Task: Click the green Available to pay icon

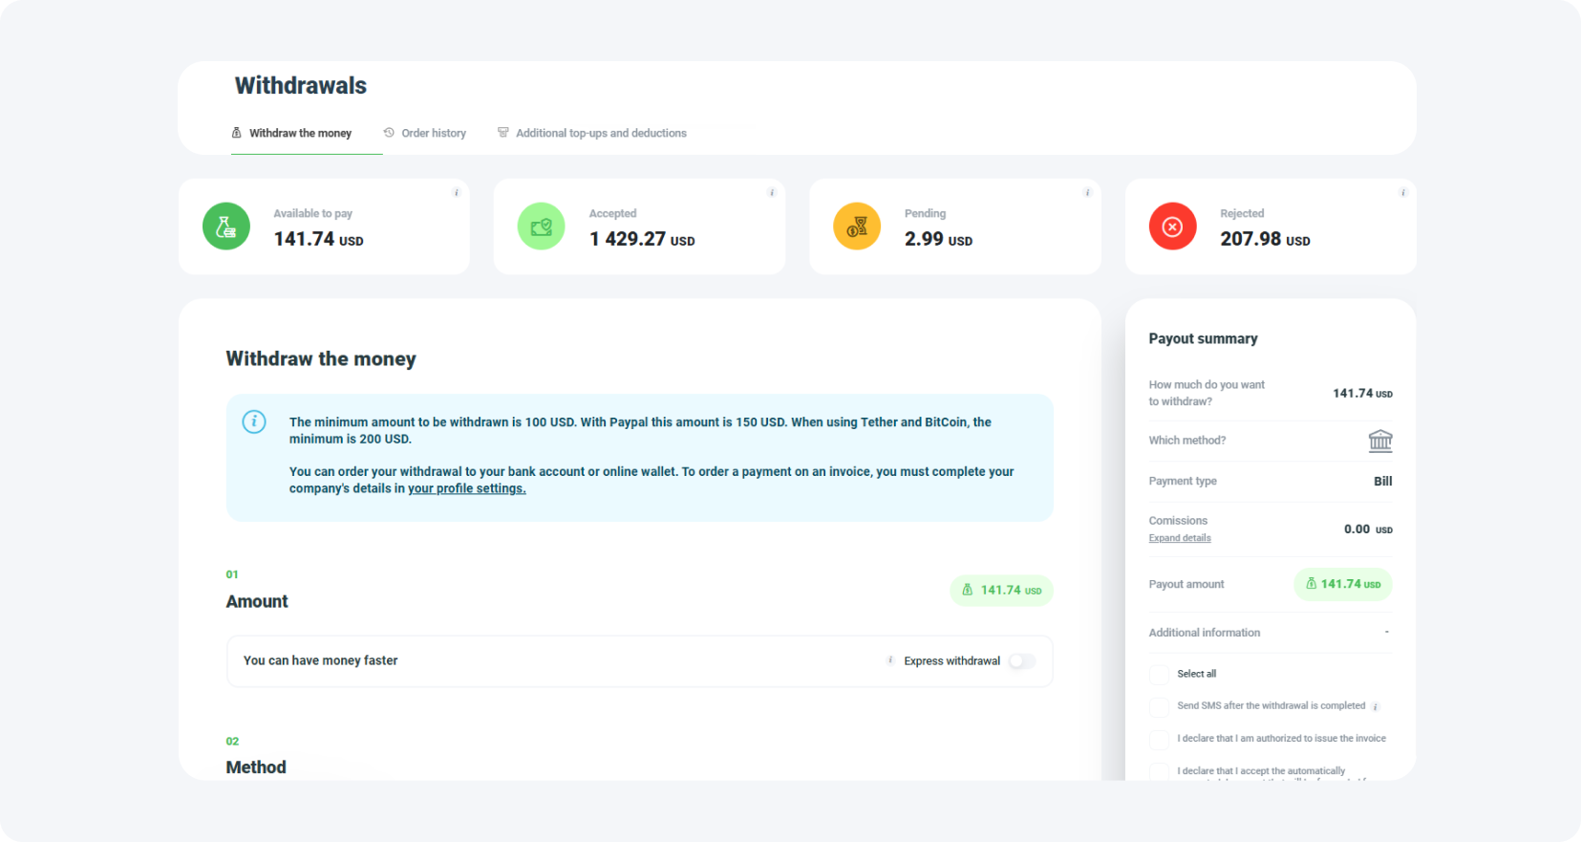Action: [225, 227]
